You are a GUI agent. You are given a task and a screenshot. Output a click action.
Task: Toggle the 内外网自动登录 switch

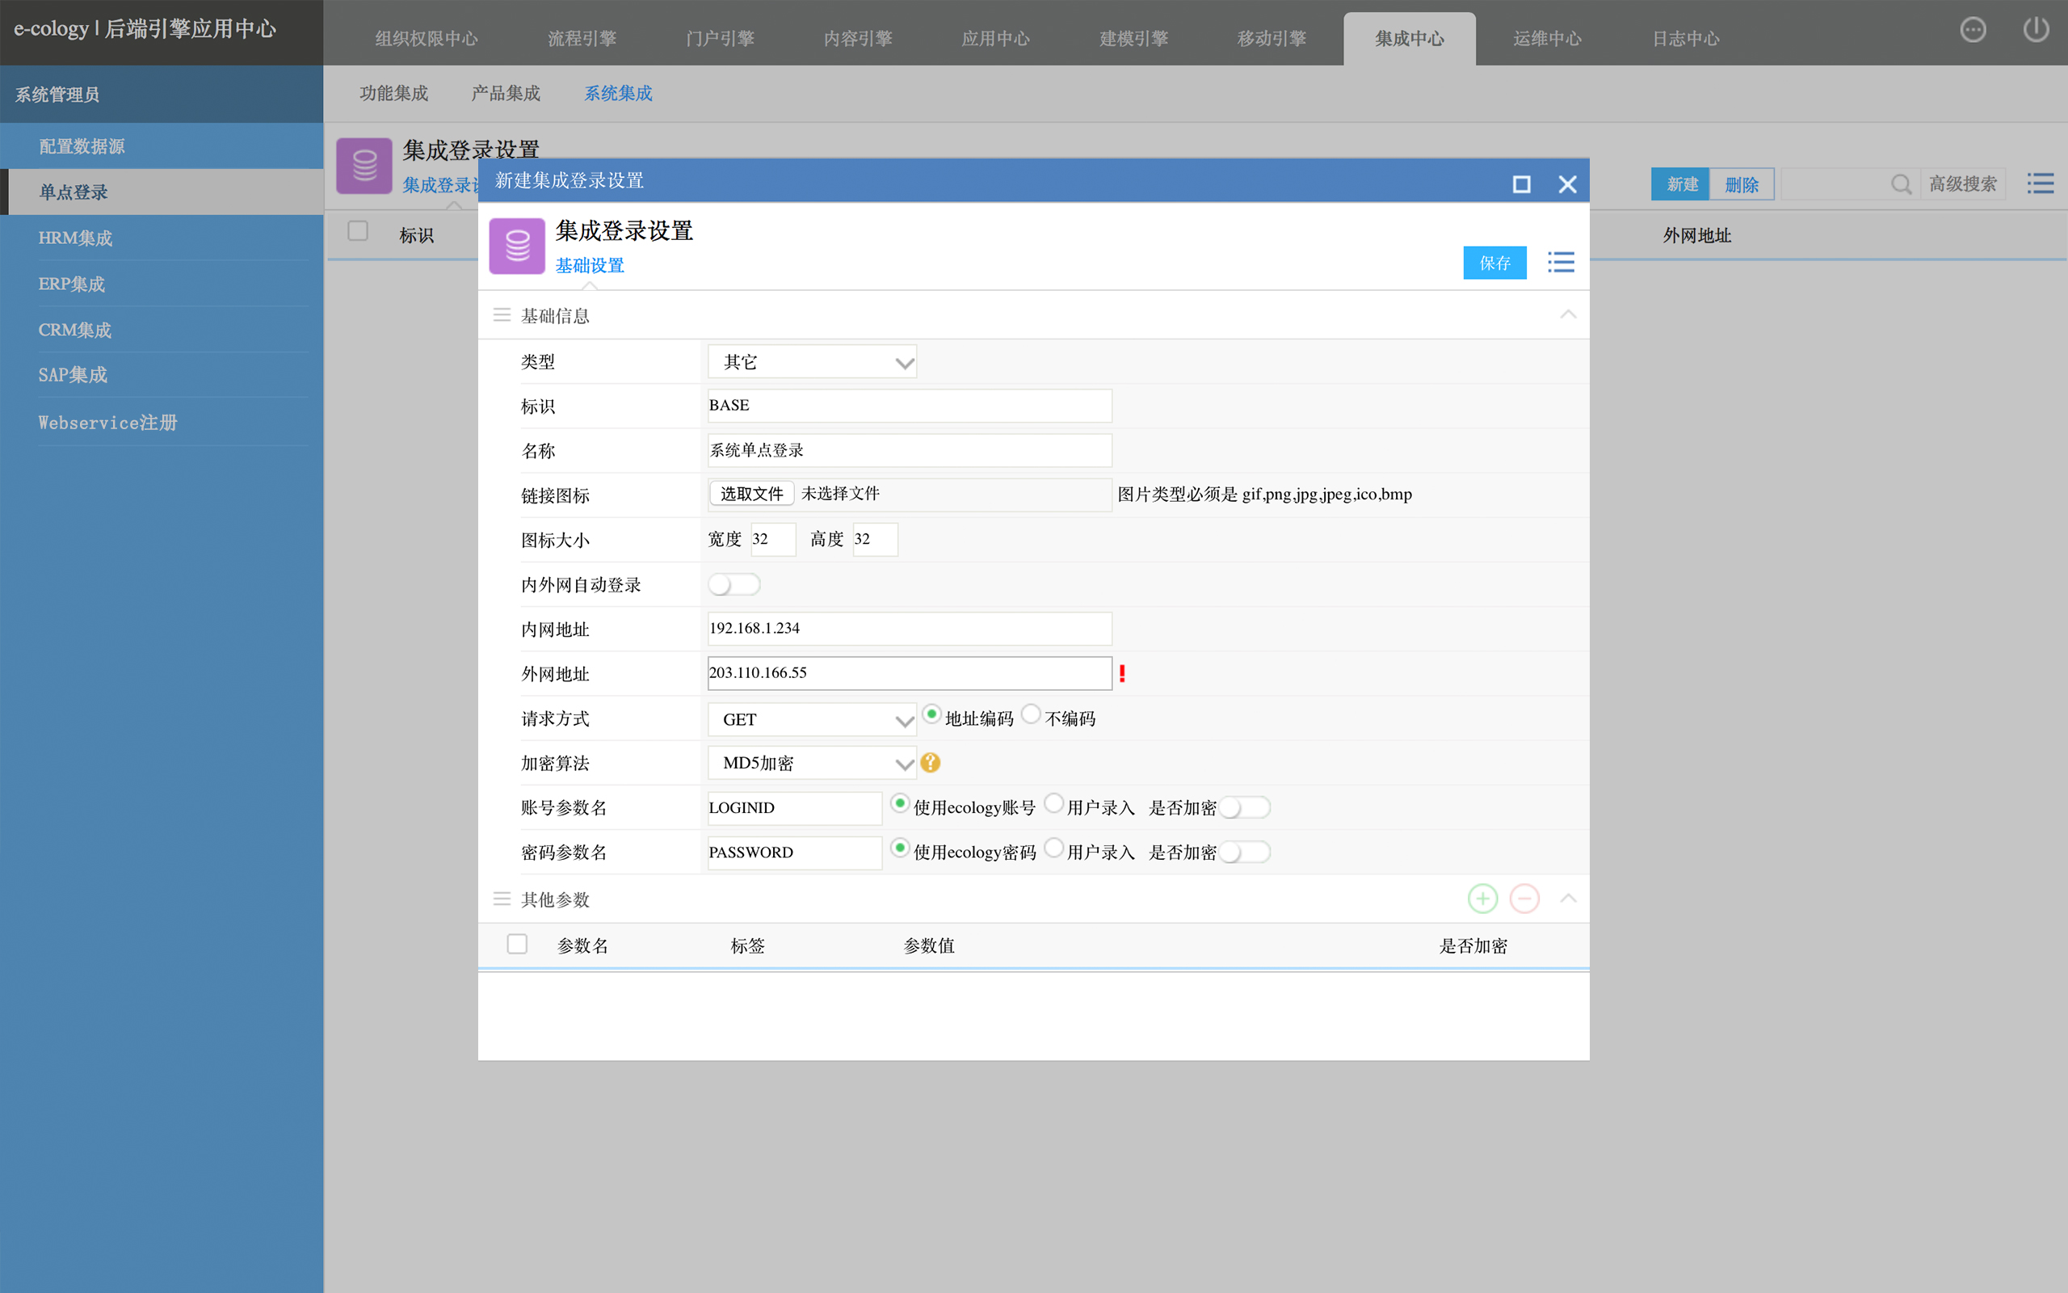[x=733, y=584]
